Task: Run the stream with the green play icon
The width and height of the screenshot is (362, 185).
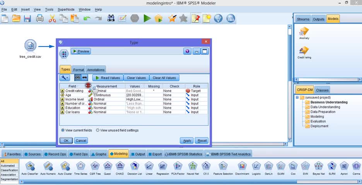Action: (x=147, y=18)
